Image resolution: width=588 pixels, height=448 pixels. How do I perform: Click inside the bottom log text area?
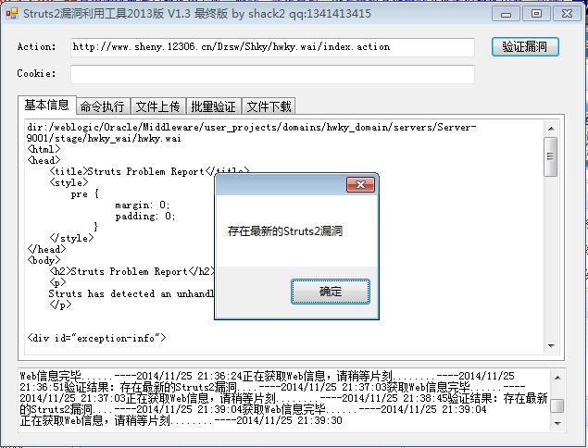284,400
